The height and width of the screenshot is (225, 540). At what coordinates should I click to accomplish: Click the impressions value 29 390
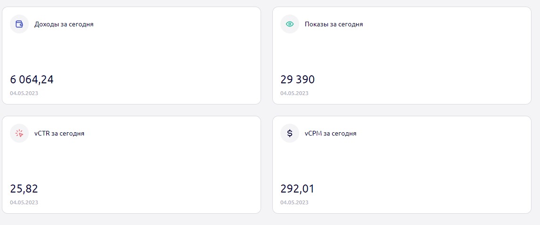click(297, 80)
